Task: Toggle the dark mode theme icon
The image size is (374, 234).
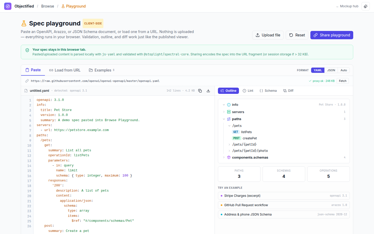Action: coord(366,6)
